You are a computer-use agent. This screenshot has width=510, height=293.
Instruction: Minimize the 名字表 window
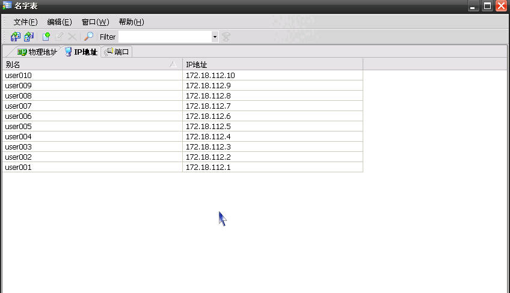pyautogui.click(x=473, y=6)
